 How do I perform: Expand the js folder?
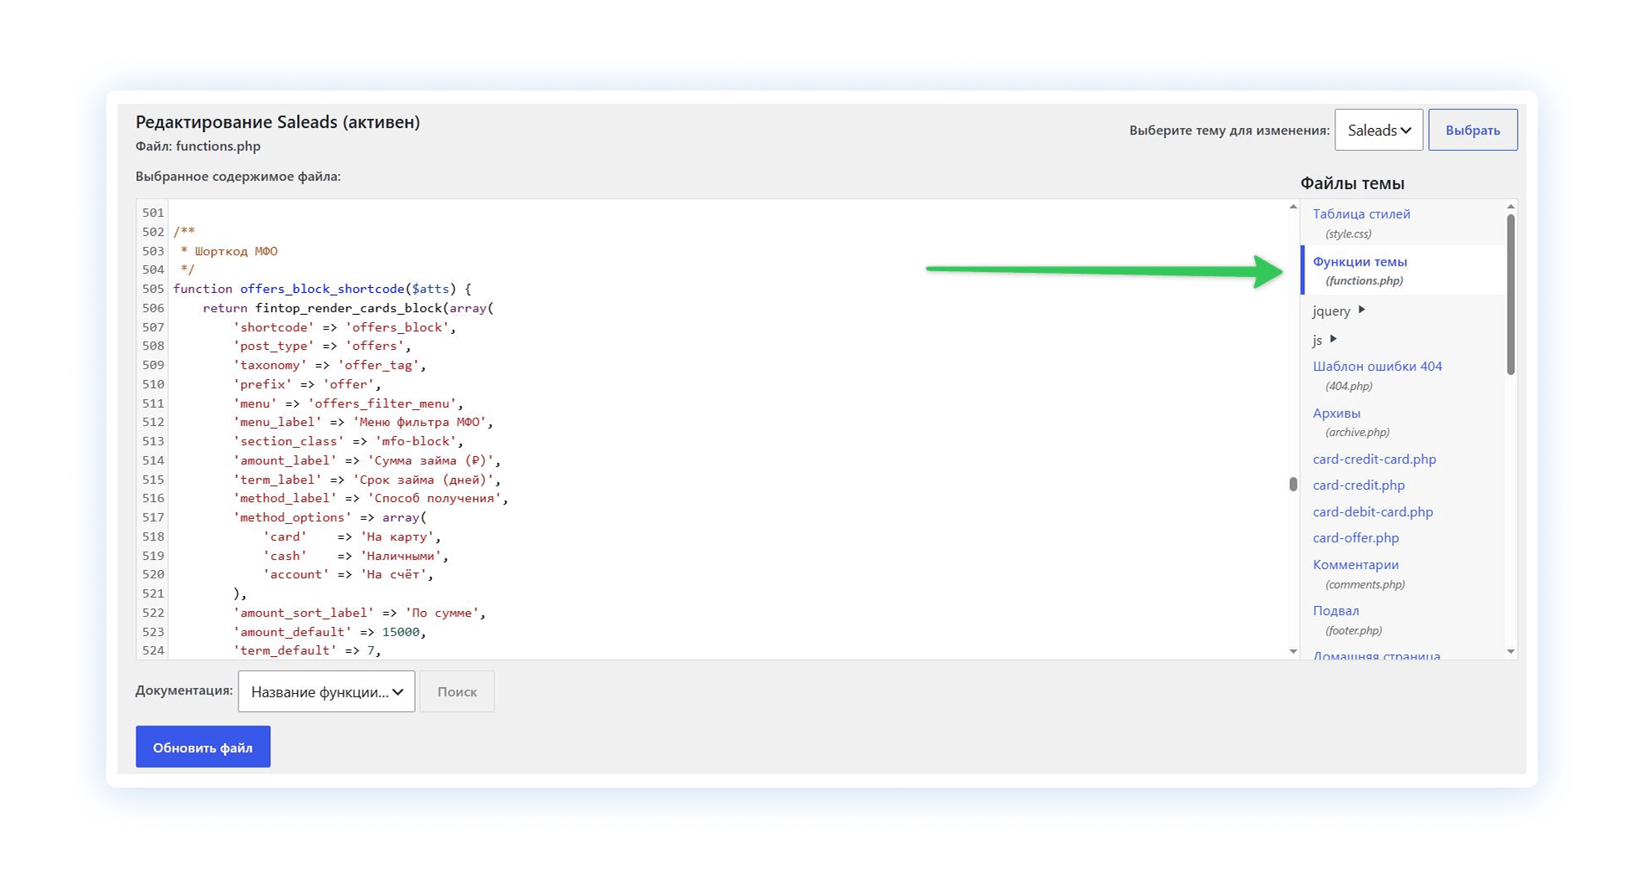click(x=1324, y=339)
